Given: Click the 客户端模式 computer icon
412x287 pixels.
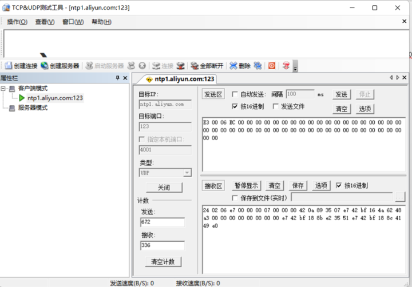Looking at the screenshot, I should point(12,89).
